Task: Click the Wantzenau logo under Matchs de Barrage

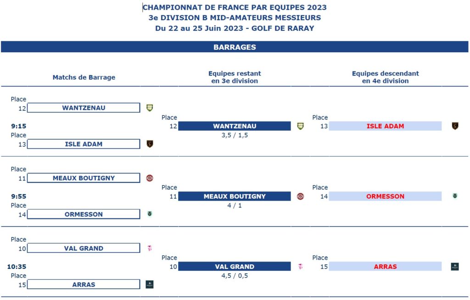Action: click(150, 108)
